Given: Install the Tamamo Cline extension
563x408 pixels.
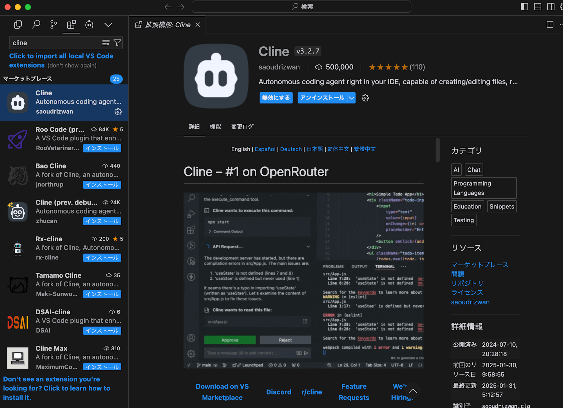Looking at the screenshot, I should click(102, 294).
